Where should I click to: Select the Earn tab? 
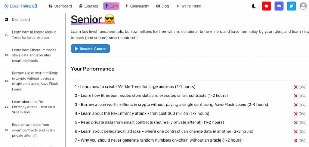111,6
